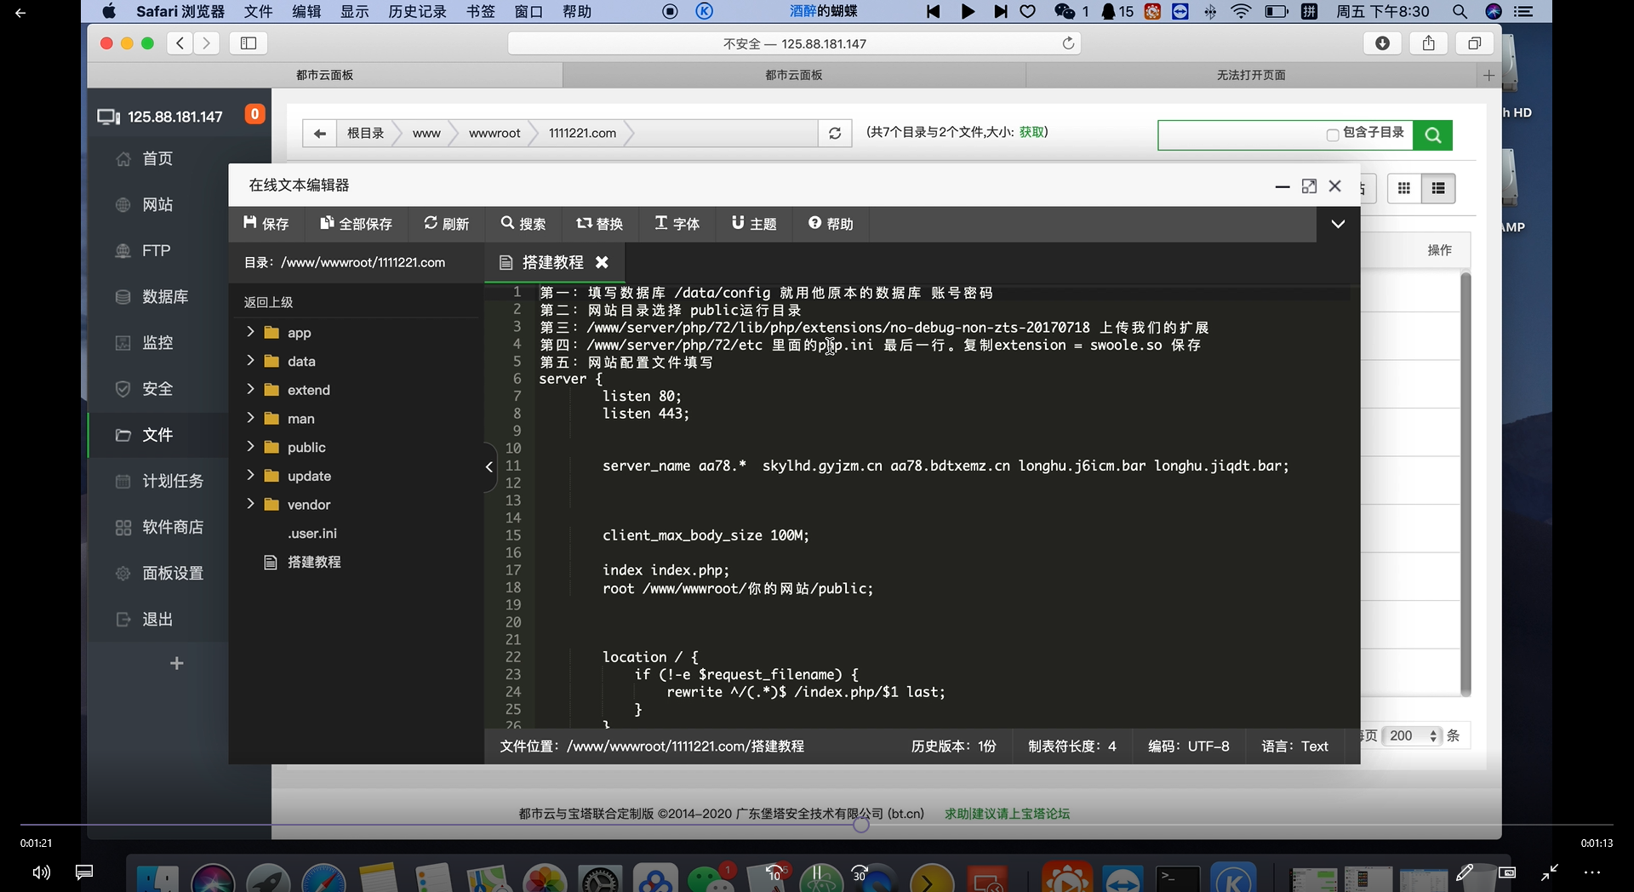The height and width of the screenshot is (892, 1634).
Task: Click the video progress bar handle
Action: 861,824
